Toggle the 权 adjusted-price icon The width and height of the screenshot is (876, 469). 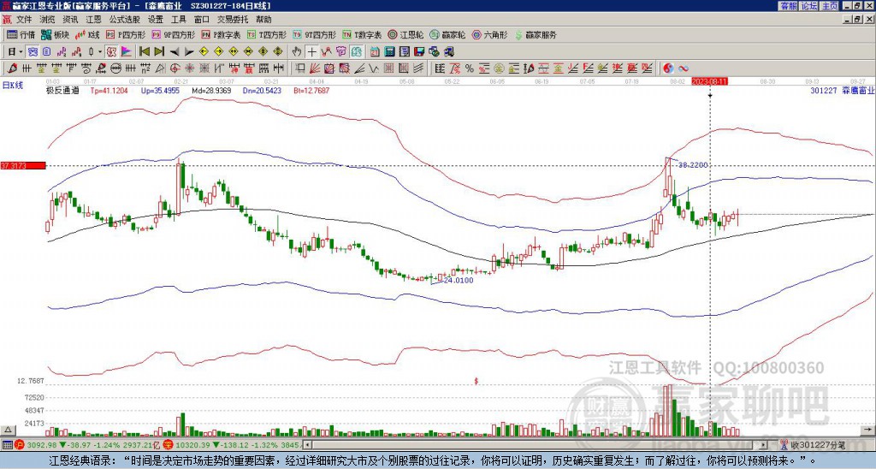pos(111,52)
